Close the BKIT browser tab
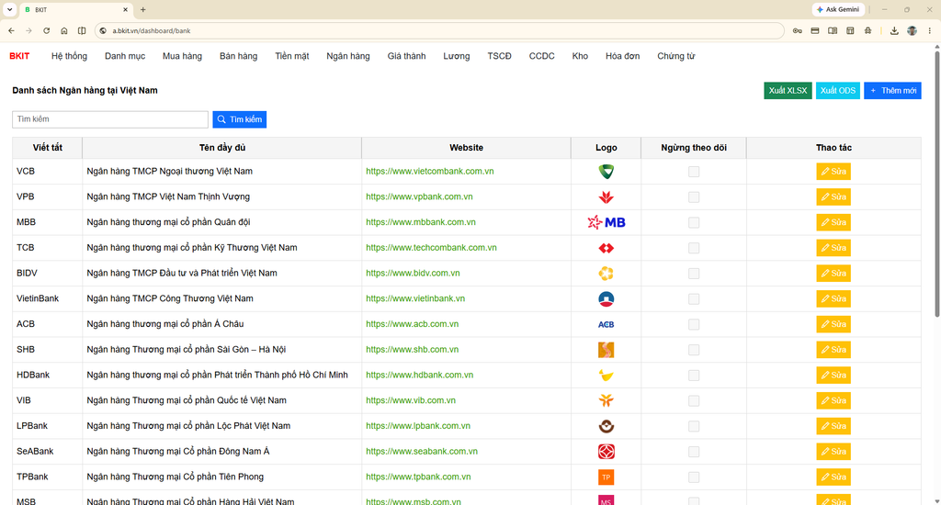This screenshot has height=505, width=941. pos(125,9)
